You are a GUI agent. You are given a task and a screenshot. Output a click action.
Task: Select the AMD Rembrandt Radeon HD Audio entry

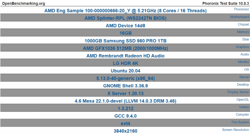tap(125, 56)
